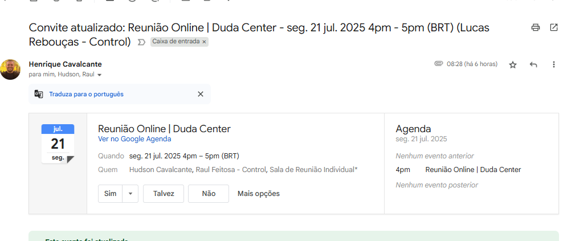
Task: Toggle the importance marker beside the subject
Action: 141,42
